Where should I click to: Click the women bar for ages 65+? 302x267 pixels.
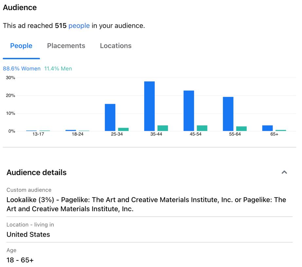(267, 128)
